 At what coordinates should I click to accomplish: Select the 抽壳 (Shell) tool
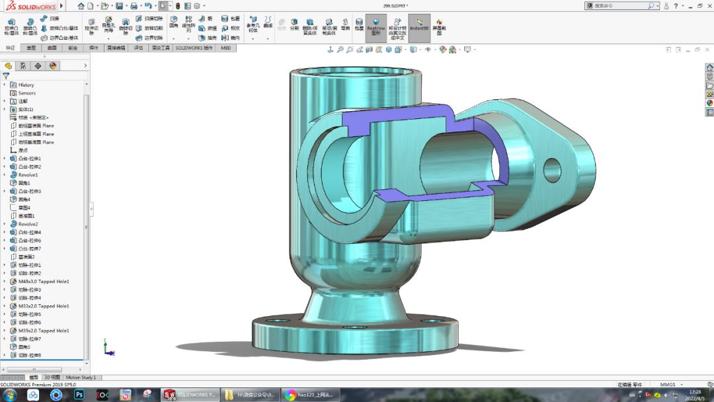coord(203,36)
